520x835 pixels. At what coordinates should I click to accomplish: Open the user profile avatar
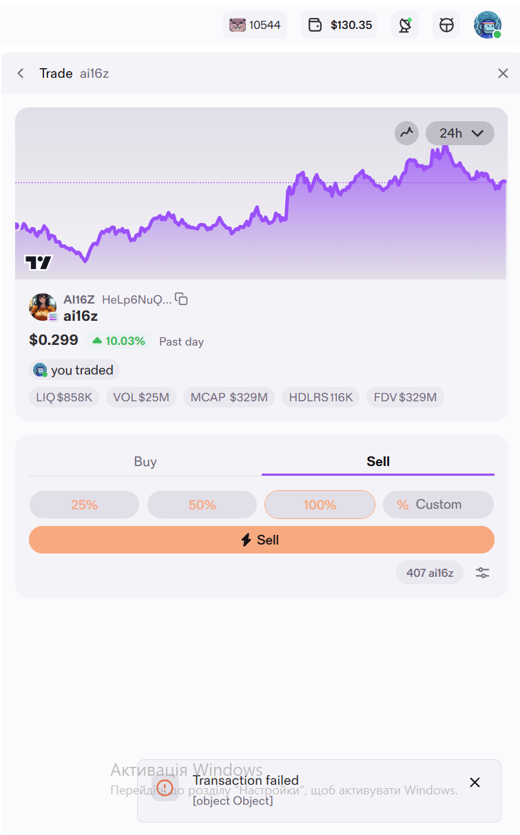point(488,25)
